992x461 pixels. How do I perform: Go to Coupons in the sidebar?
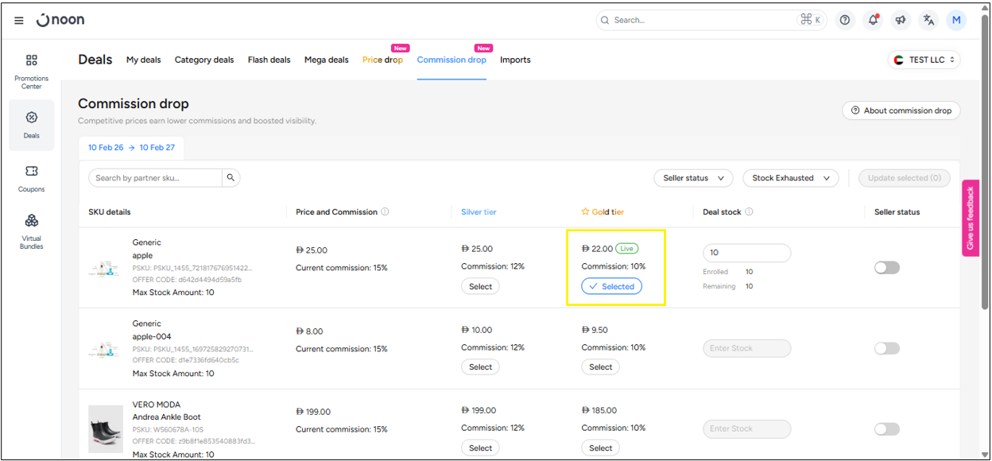(x=31, y=178)
